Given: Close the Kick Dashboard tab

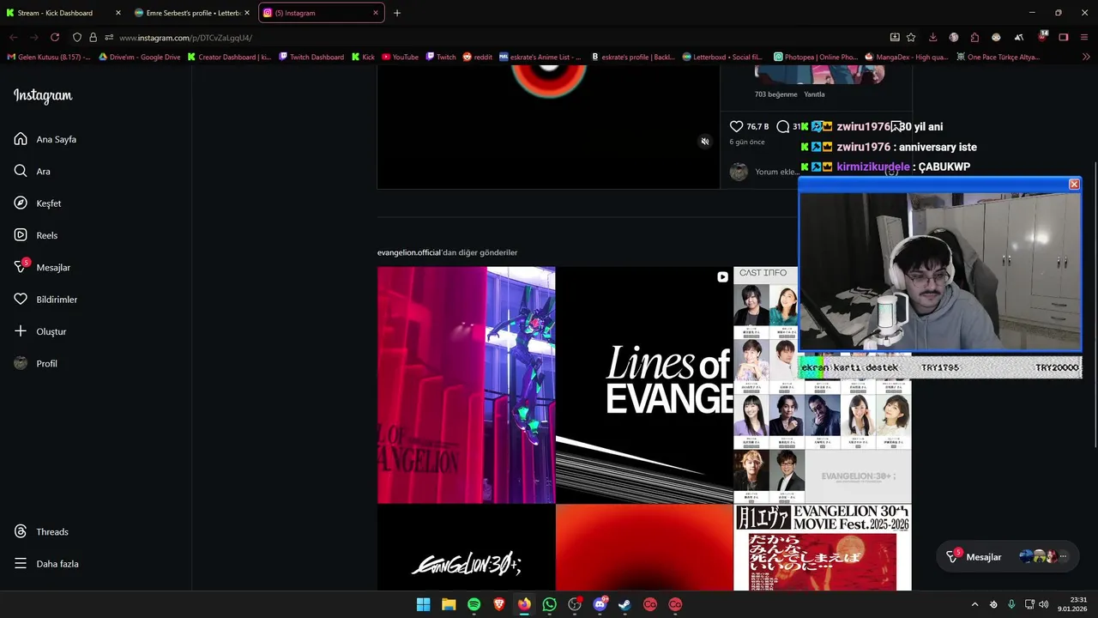Looking at the screenshot, I should 118,13.
